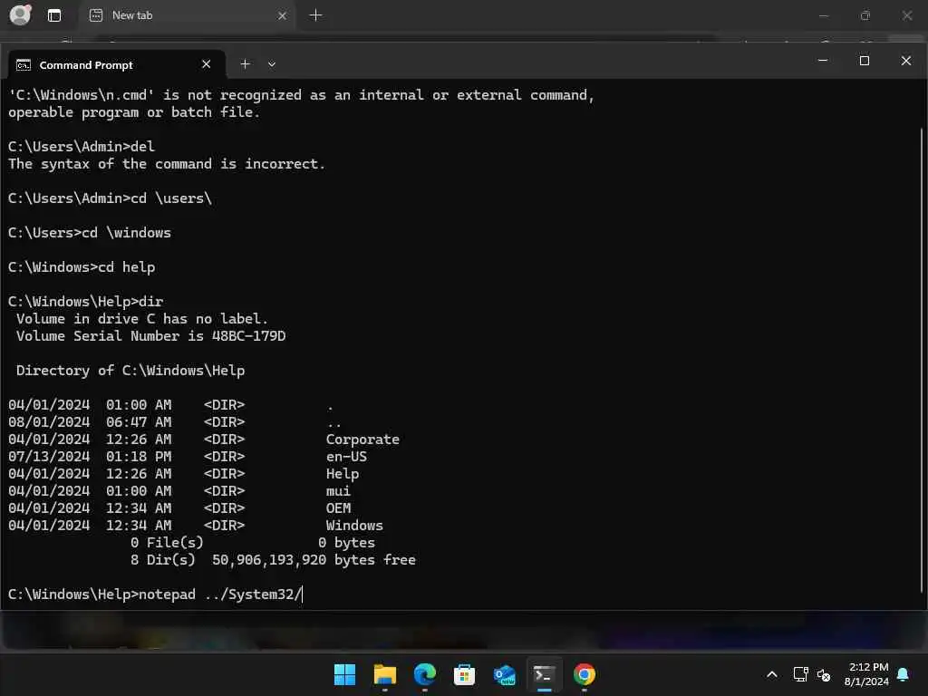
Task: Click the 'Corporate' directory entry
Action: [362, 440]
